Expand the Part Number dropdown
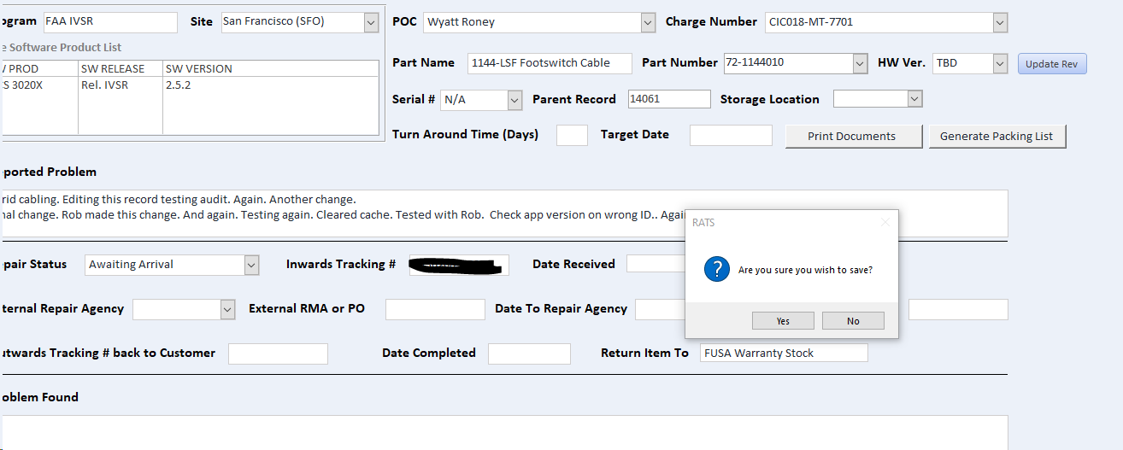 (x=860, y=63)
